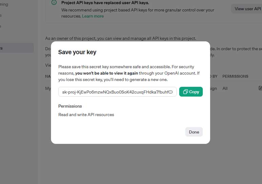The width and height of the screenshot is (262, 184).
Task: Open the top sidebar item ending in 'ning'
Action: 4,4
